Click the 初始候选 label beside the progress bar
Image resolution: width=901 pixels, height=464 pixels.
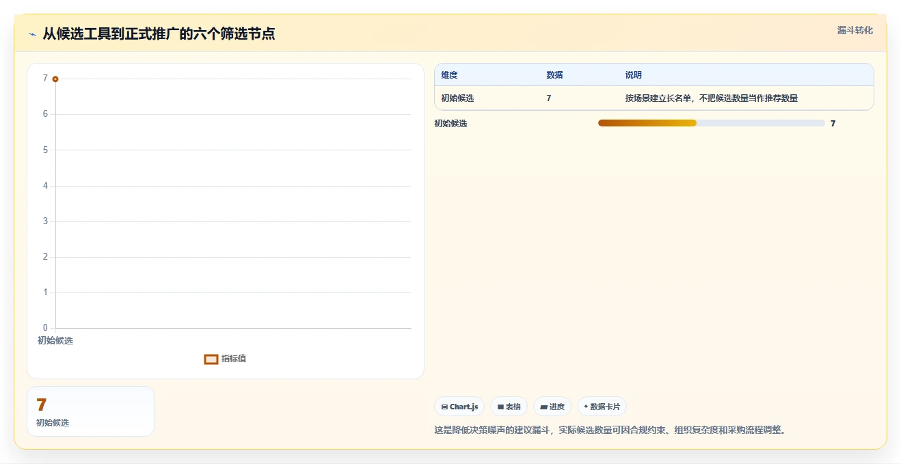[450, 124]
